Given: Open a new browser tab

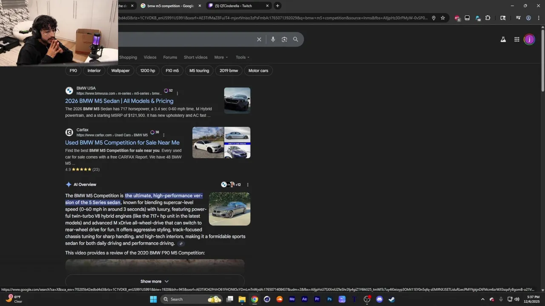Looking at the screenshot, I should click(278, 6).
